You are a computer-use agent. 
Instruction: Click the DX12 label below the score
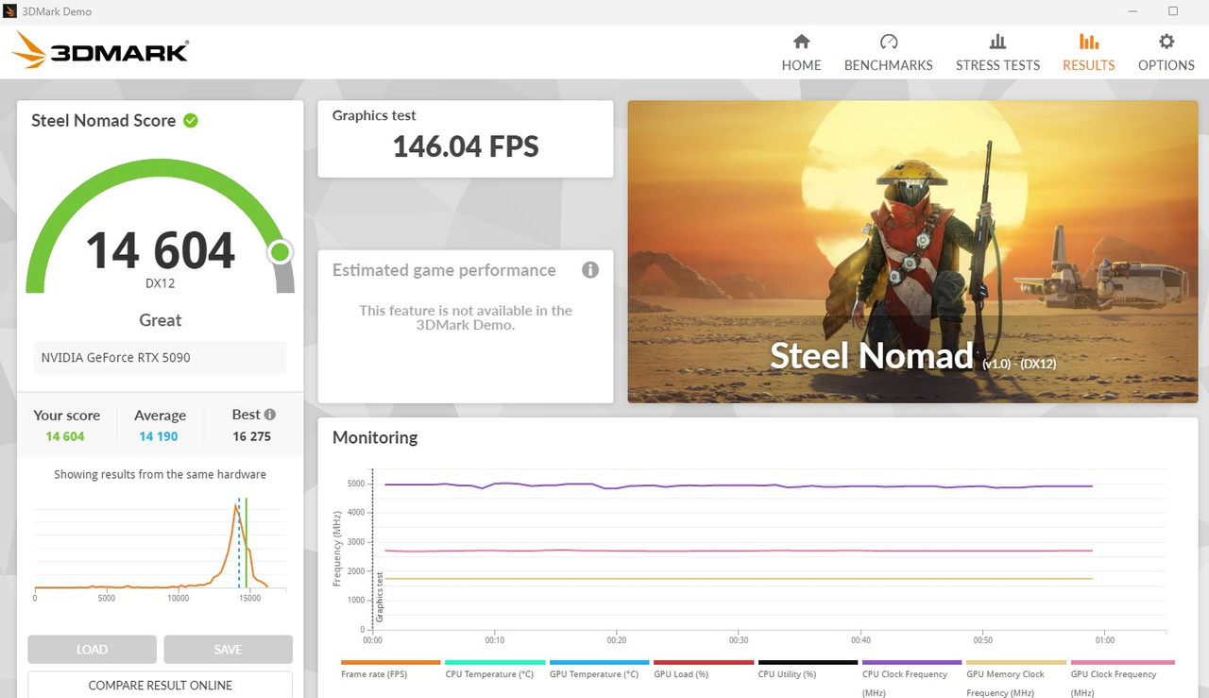pyautogui.click(x=161, y=283)
